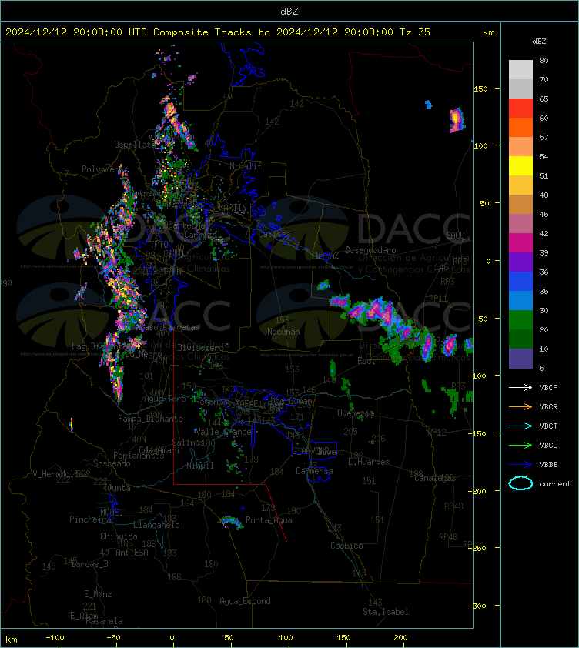579x648 pixels.
Task: Click the '5' value at the bottom of the color scale
Action: pyautogui.click(x=542, y=368)
